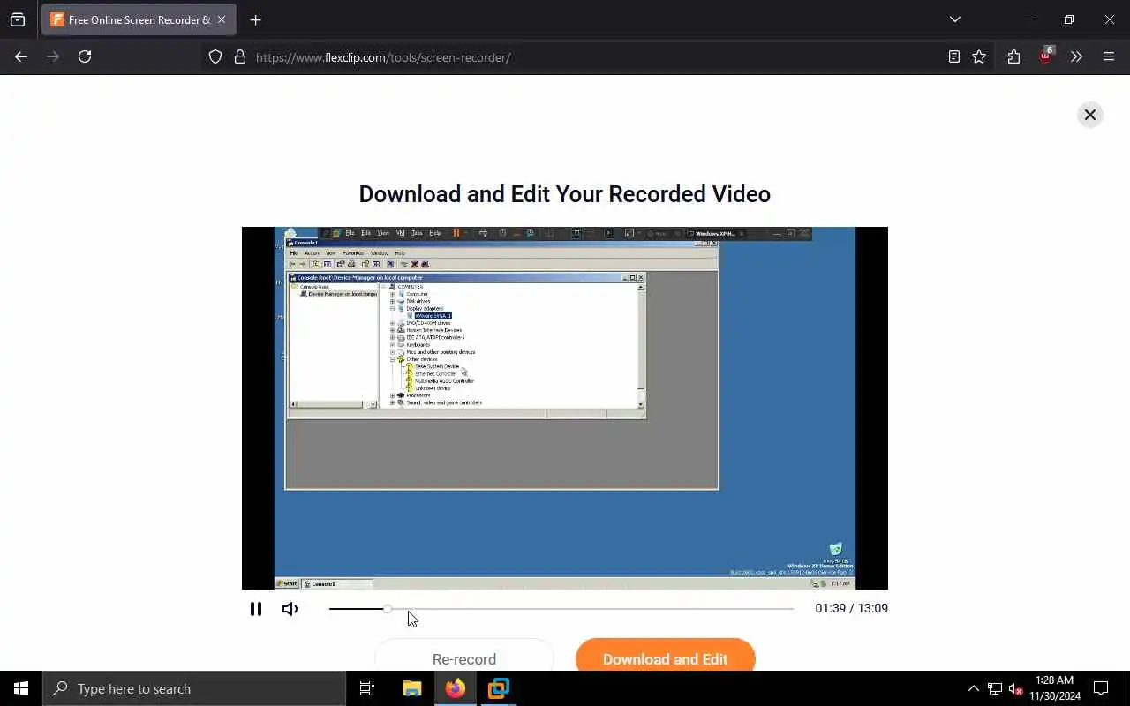1130x706 pixels.
Task: Pause the recorded video playback
Action: click(256, 609)
